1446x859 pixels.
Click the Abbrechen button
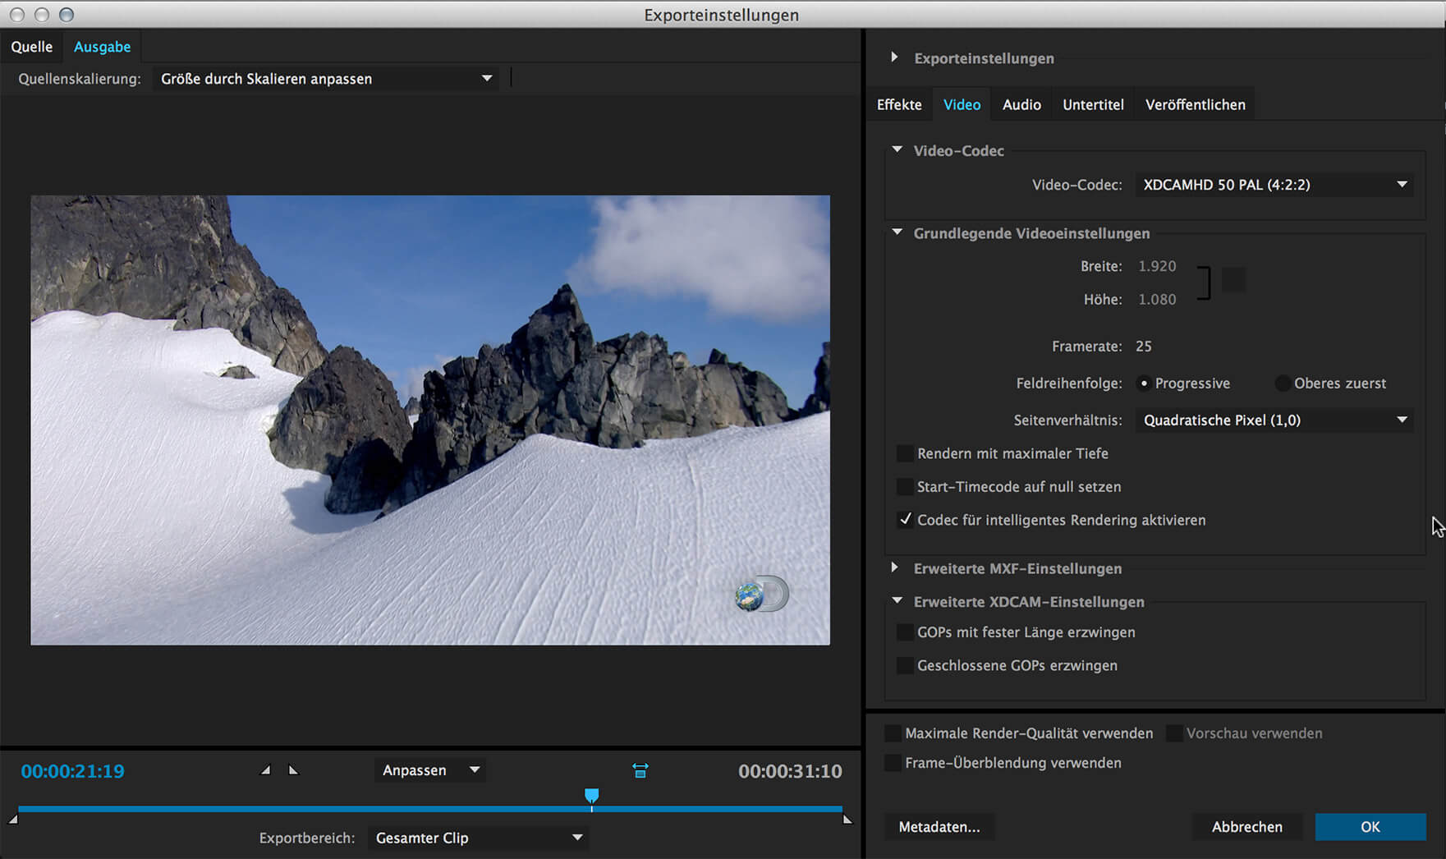coord(1247,827)
